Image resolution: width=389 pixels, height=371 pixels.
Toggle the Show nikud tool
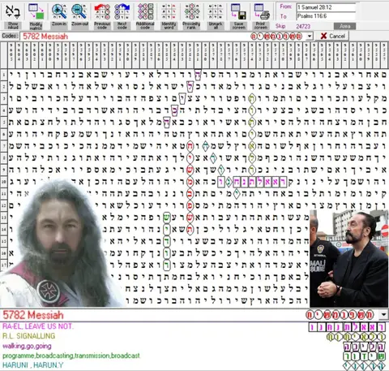[13, 15]
